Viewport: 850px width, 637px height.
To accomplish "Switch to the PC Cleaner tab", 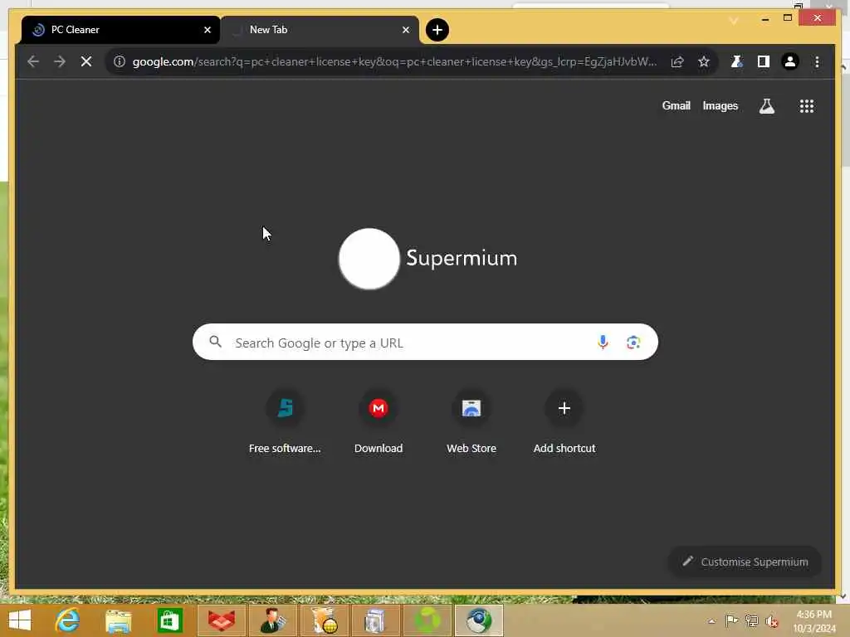I will 120,30.
